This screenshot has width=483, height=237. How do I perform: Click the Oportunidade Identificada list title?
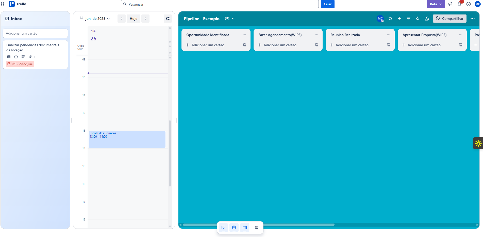[208, 35]
